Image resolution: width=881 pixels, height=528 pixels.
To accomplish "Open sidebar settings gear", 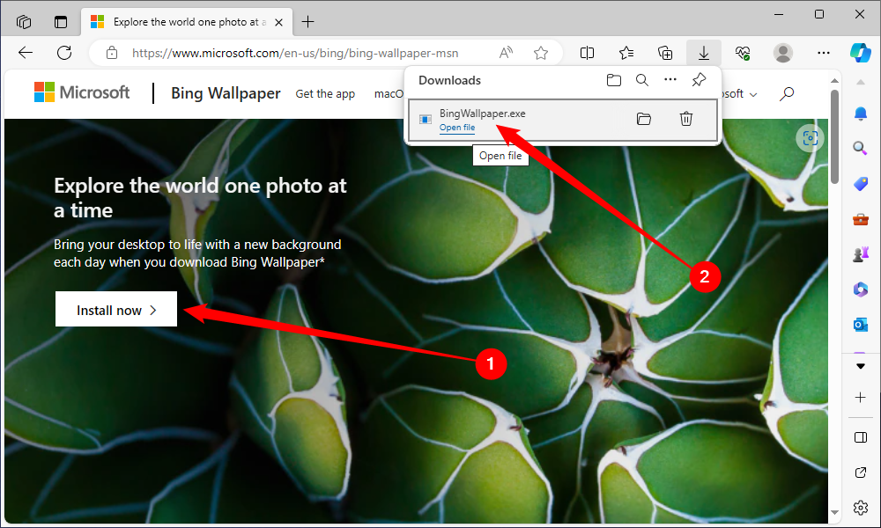I will (x=860, y=508).
